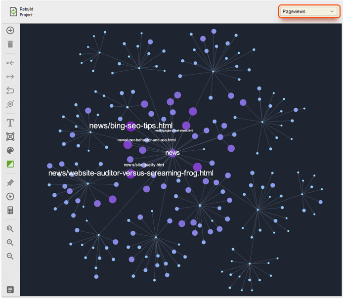This screenshot has width=344, height=299.
Task: Zoom out with the minus magnifier
Action: click(x=10, y=256)
